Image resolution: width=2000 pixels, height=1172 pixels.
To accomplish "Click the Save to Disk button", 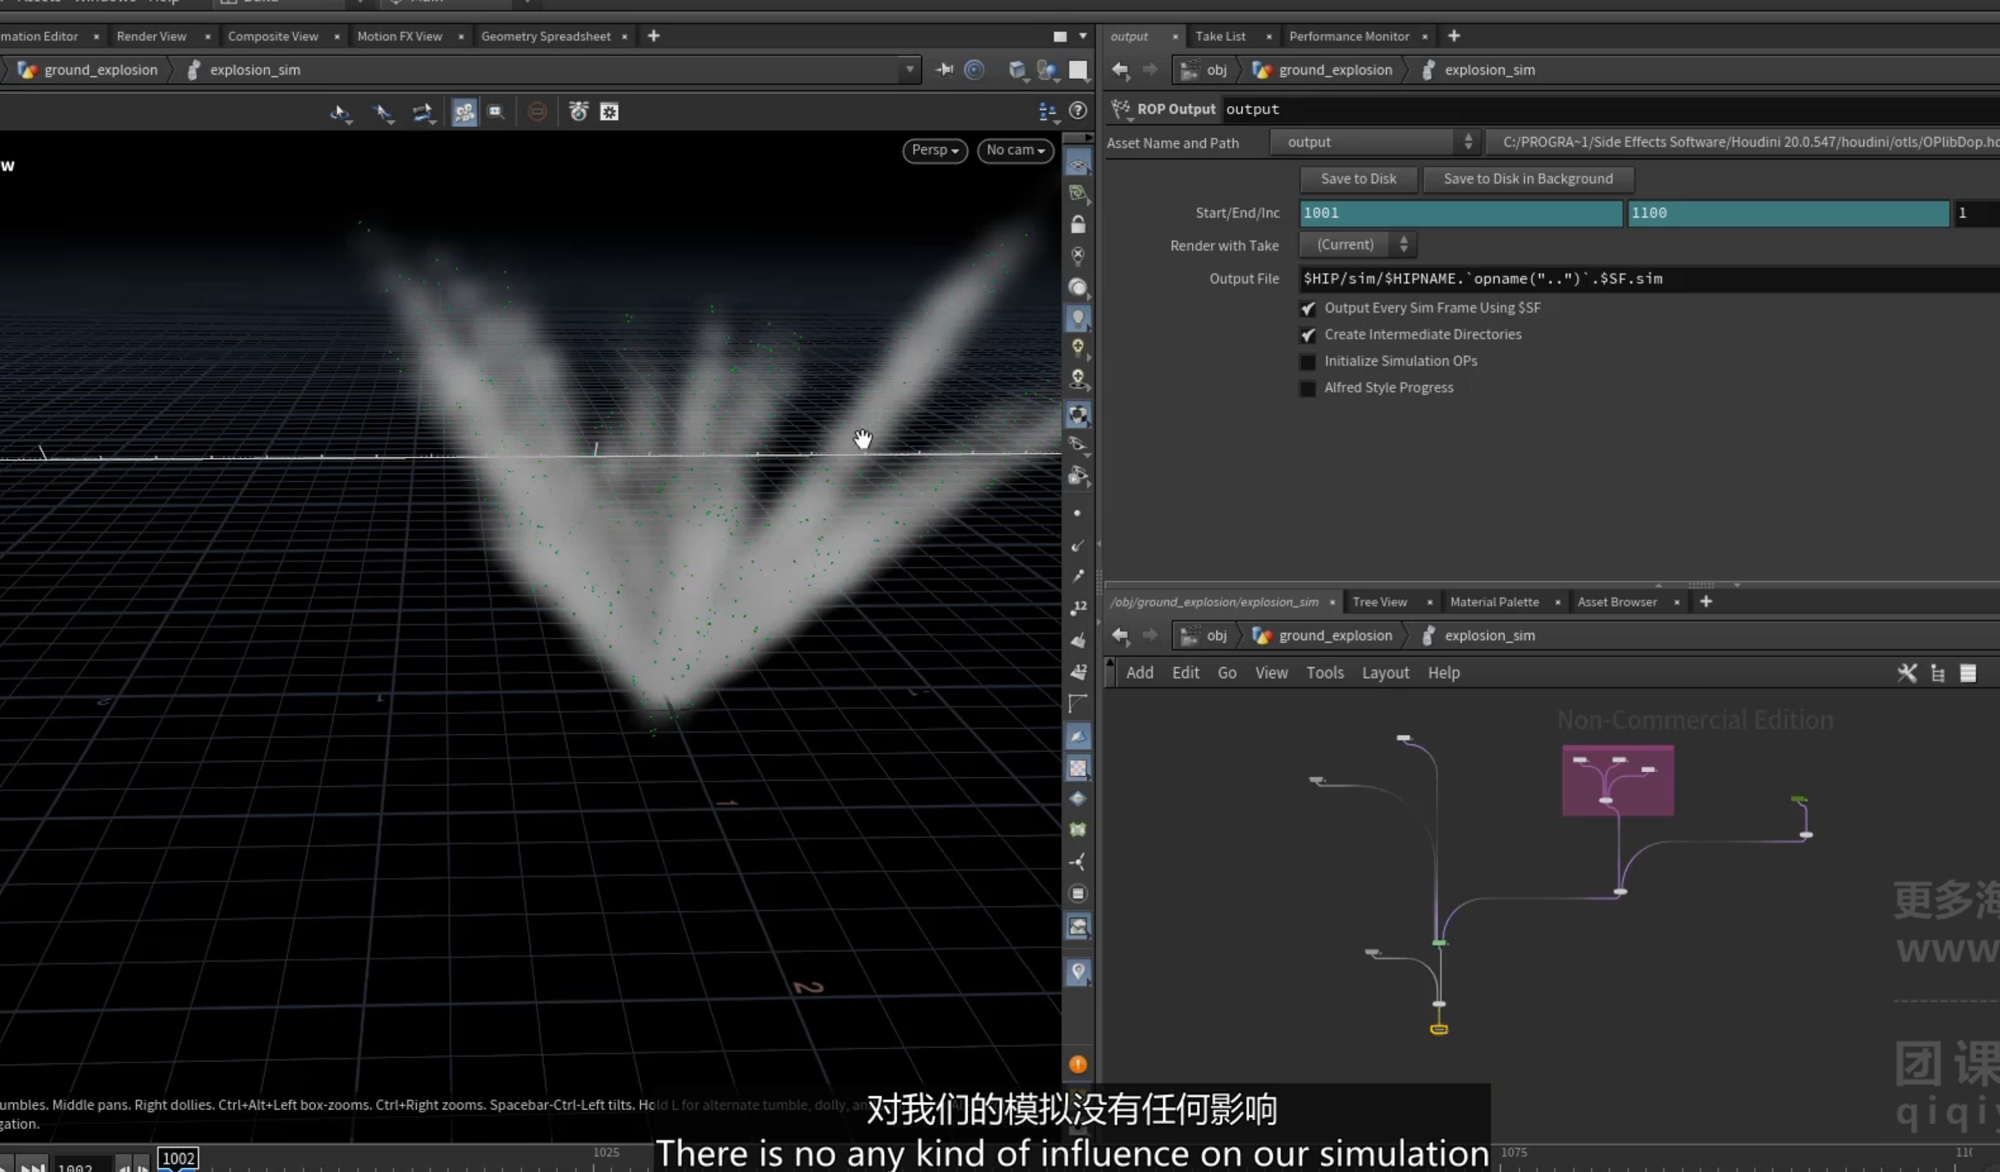I will coord(1358,179).
